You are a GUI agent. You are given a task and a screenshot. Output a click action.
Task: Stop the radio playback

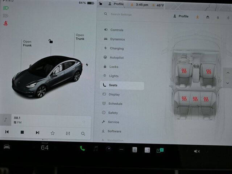(22, 132)
